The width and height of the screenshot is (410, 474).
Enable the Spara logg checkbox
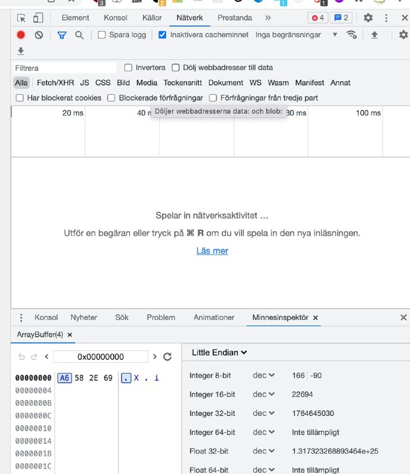pyautogui.click(x=102, y=35)
